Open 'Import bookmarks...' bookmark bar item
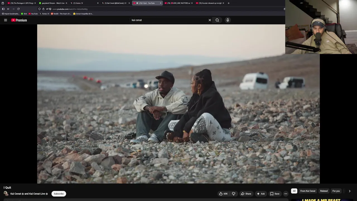 [10, 14]
